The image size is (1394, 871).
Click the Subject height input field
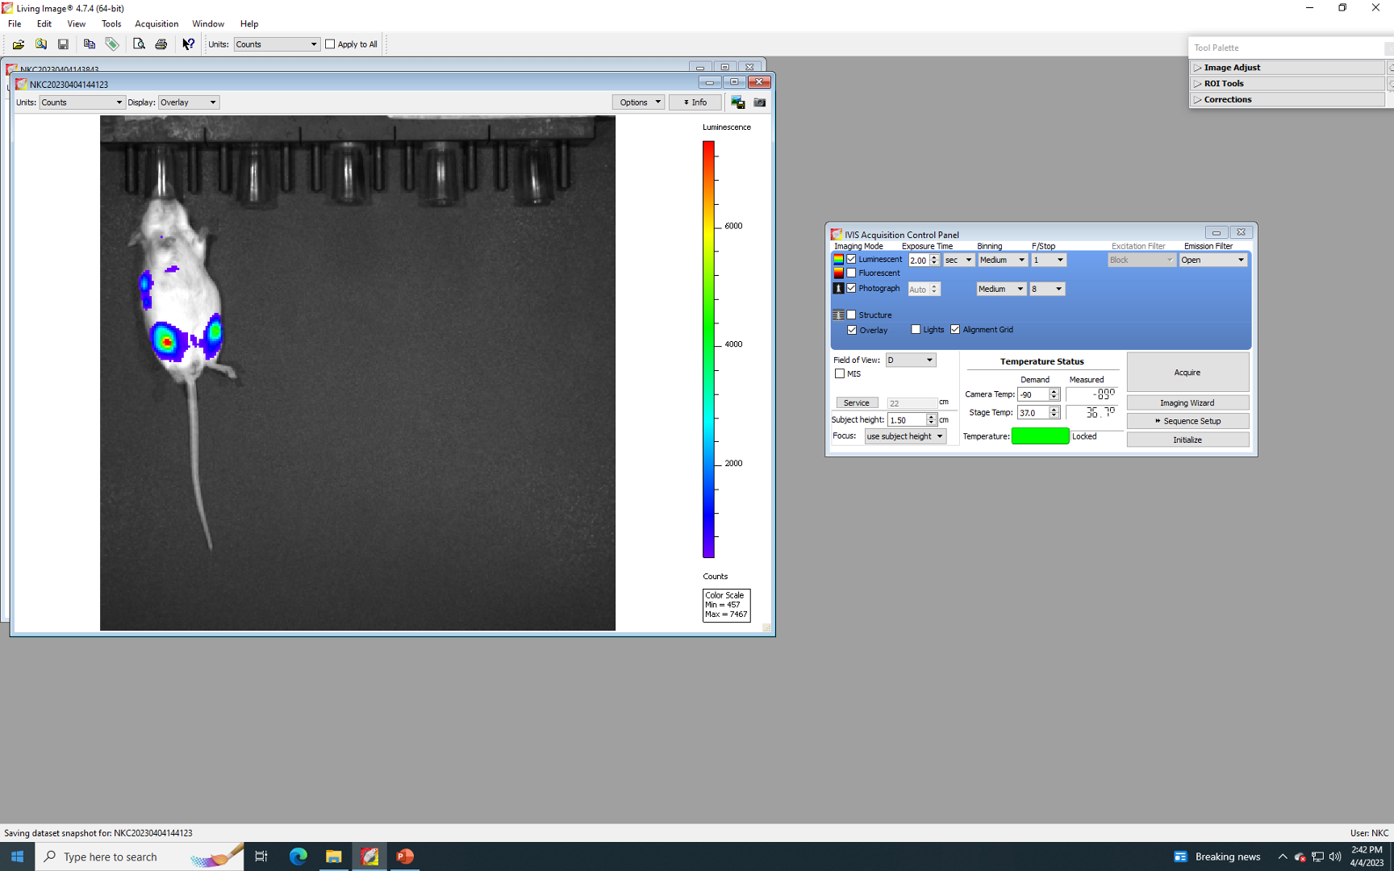(906, 420)
